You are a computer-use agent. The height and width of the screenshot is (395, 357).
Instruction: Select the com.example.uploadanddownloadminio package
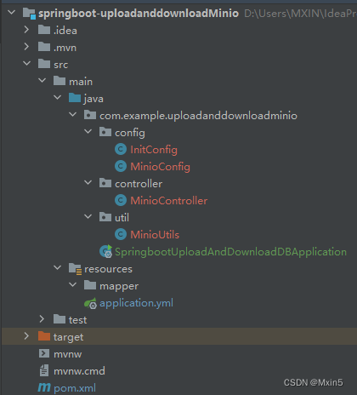198,116
